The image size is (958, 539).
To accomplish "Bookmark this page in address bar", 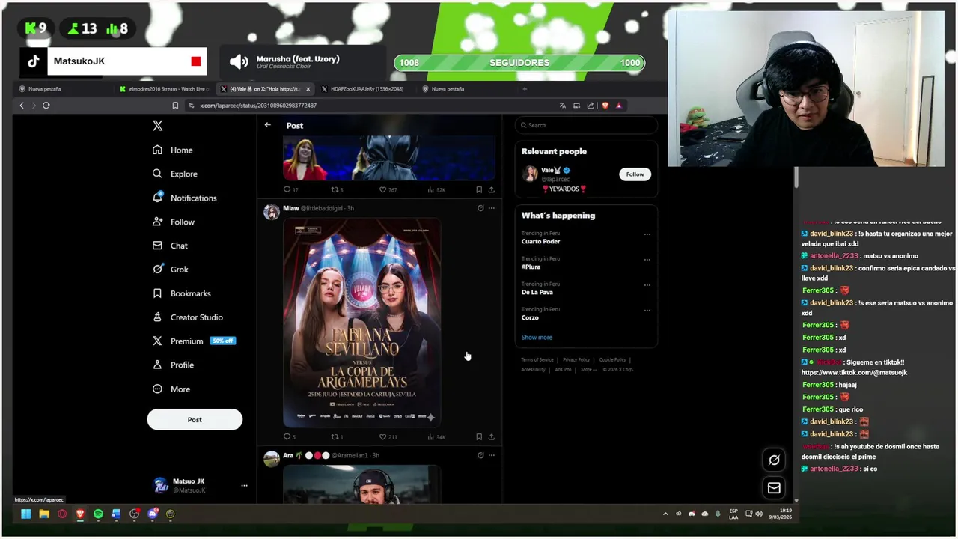I will [175, 106].
